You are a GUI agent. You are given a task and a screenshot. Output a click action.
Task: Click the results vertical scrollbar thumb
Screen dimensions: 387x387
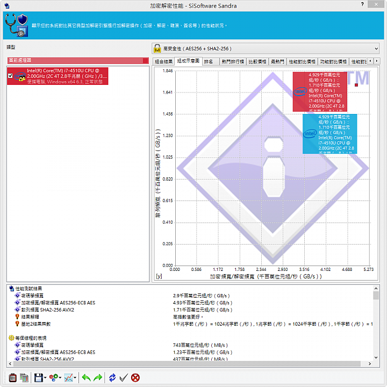pos(376,295)
